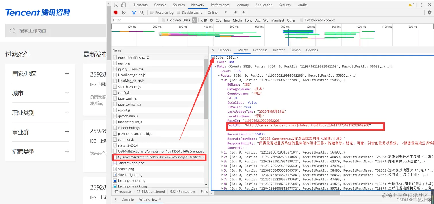Collapse the Data object node
Screen dimensions: 434x204
[x=216, y=67]
